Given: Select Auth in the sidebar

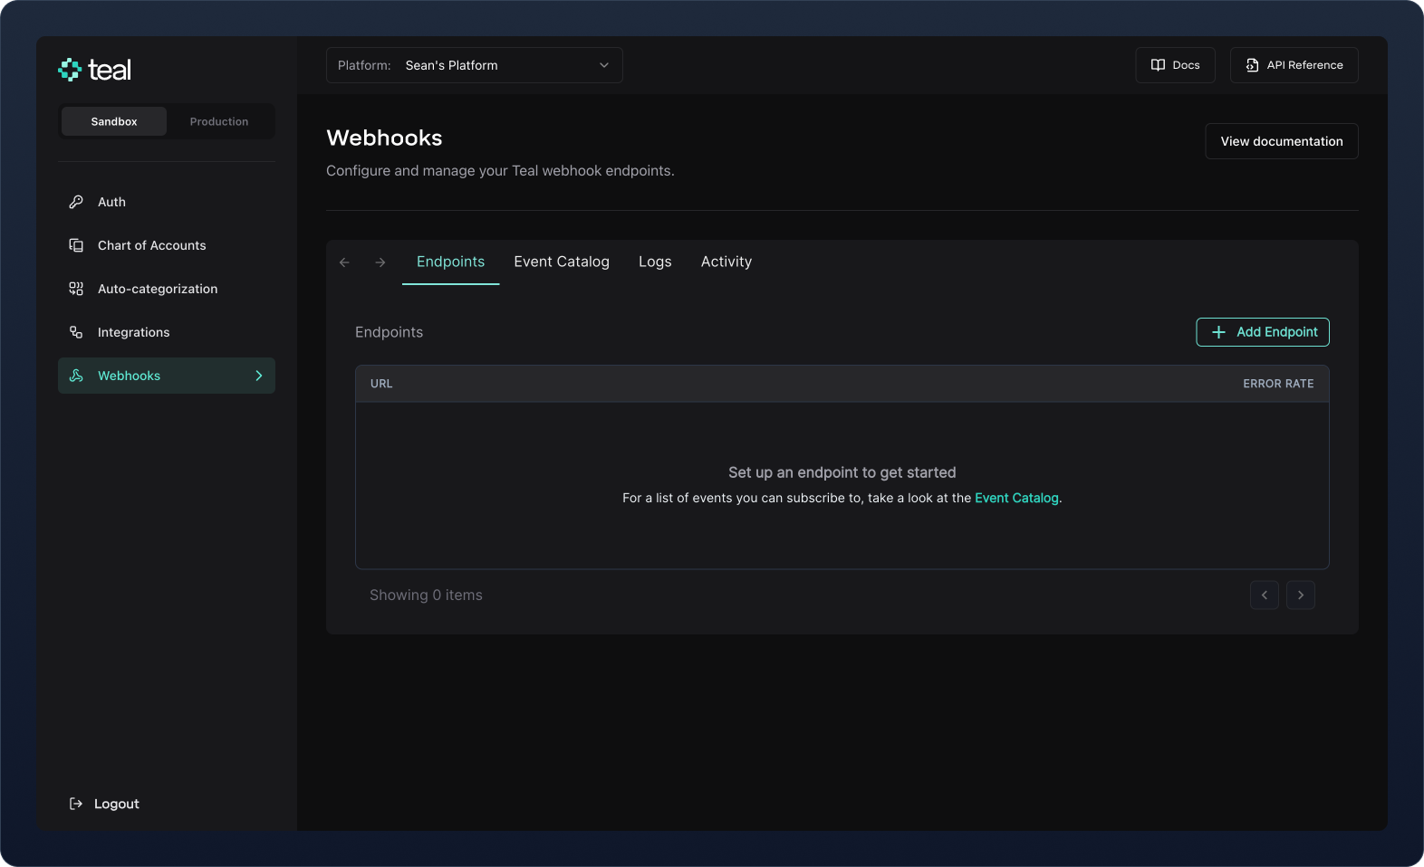Looking at the screenshot, I should coord(167,202).
